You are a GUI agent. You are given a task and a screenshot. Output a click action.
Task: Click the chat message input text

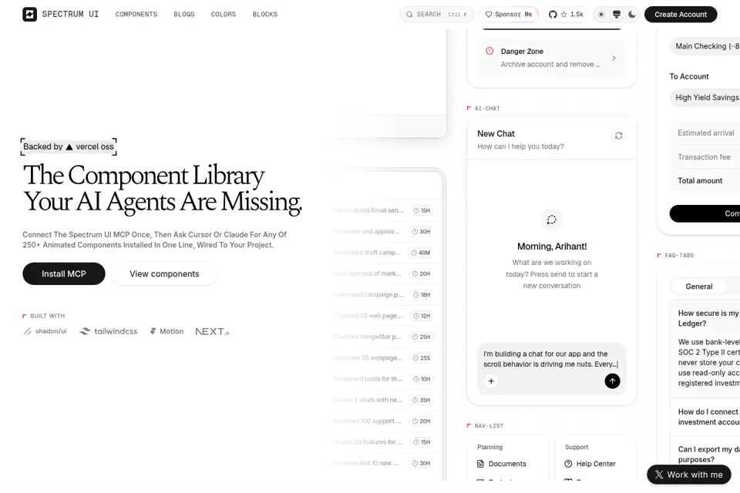(x=550, y=359)
